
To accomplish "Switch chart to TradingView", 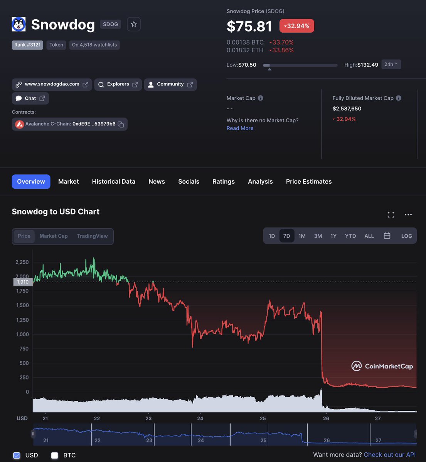I will tap(92, 236).
